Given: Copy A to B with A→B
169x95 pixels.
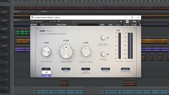Looking at the screenshot, I should click(134, 25).
